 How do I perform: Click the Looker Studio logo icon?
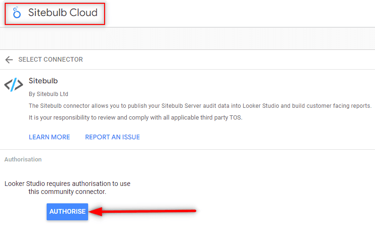(17, 13)
